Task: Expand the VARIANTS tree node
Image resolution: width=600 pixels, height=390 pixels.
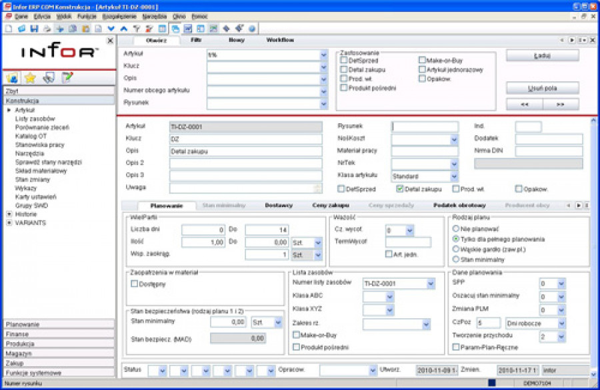Action: (9, 223)
